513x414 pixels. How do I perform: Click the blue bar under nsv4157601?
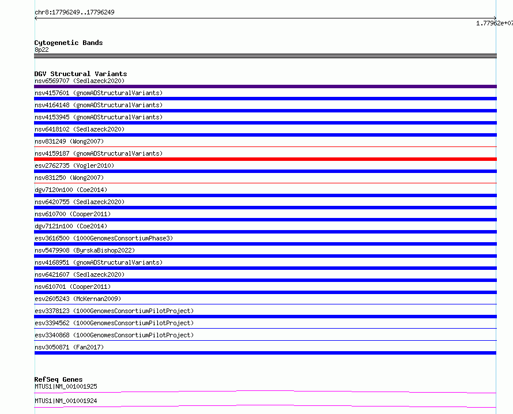265,99
